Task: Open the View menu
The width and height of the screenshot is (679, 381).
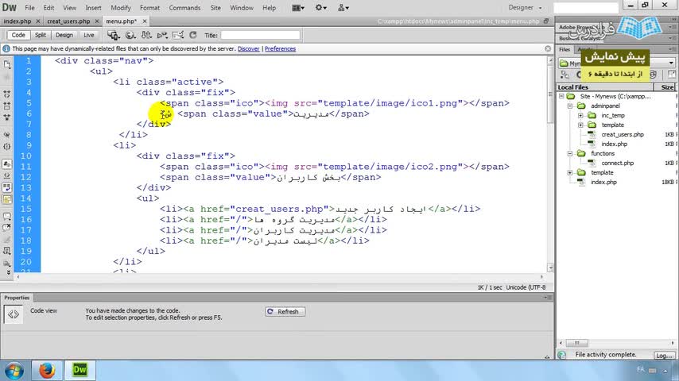Action: (x=69, y=8)
